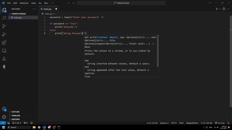Screen dimensions: 232x130
Task: Open the View menu
Action: [34, 3]
